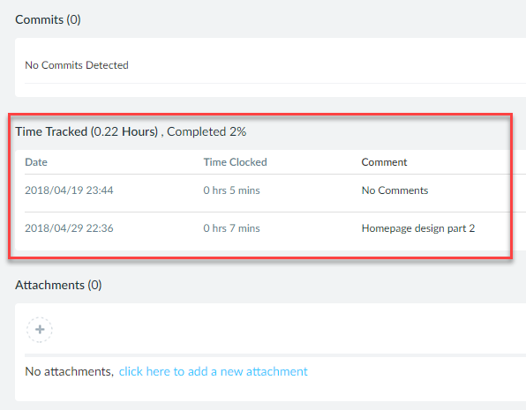Screen dimensions: 526x410
Task: Click the dashed circle around the plus
Action: (40, 330)
